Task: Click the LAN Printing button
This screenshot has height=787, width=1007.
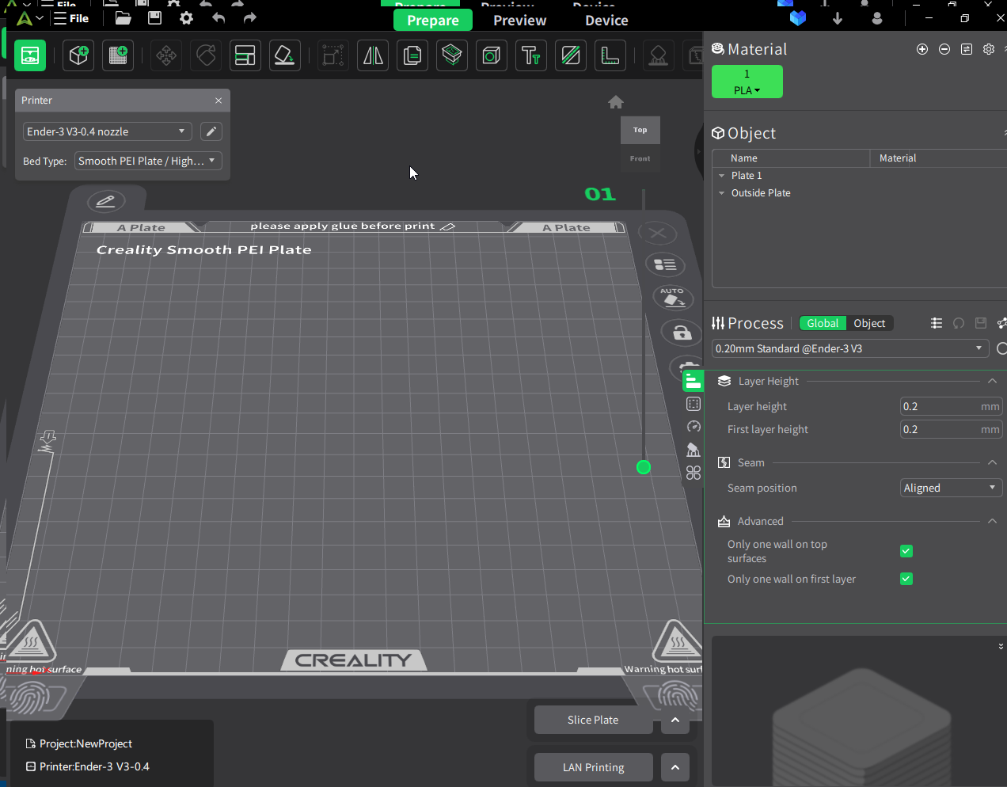Action: click(593, 767)
